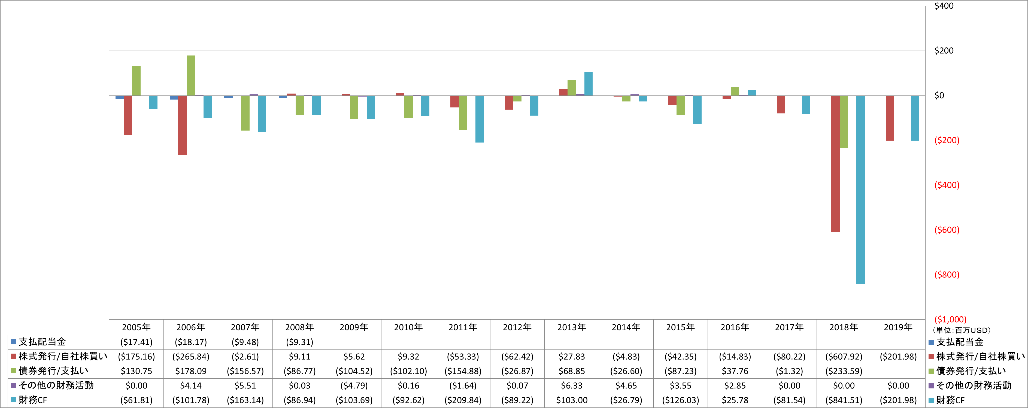Screen dimensions: 1028x408
Task: Click the blue 支払配当金 swatch in the data table
Action: [x=13, y=342]
